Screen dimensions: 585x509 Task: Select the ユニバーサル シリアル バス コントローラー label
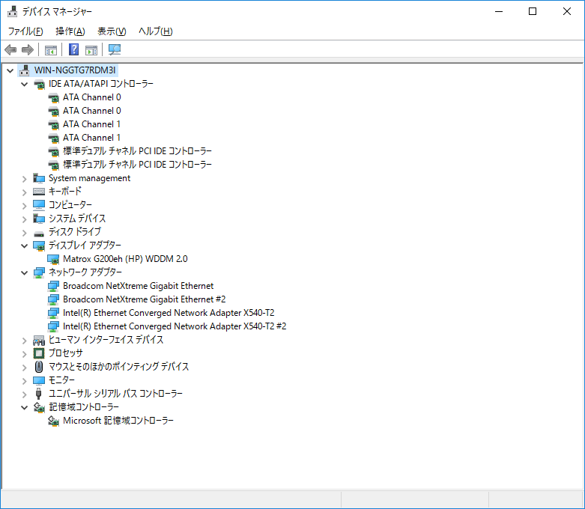coord(115,394)
